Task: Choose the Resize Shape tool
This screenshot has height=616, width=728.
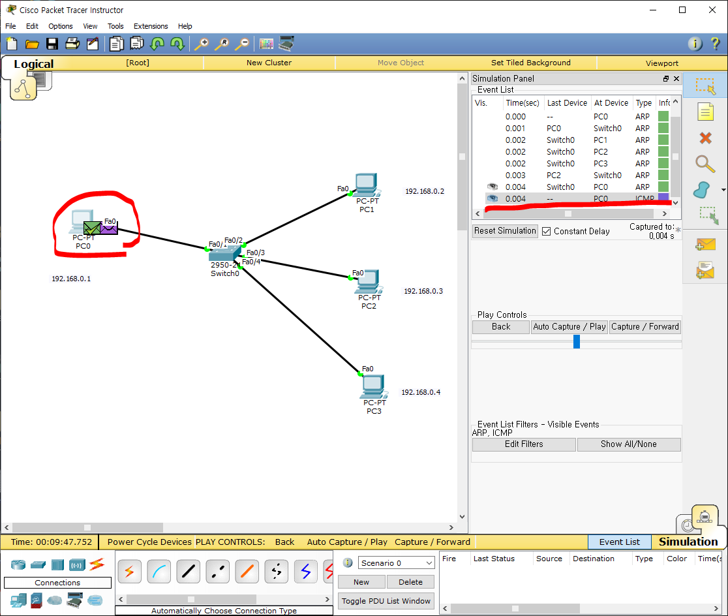Action: (x=708, y=216)
